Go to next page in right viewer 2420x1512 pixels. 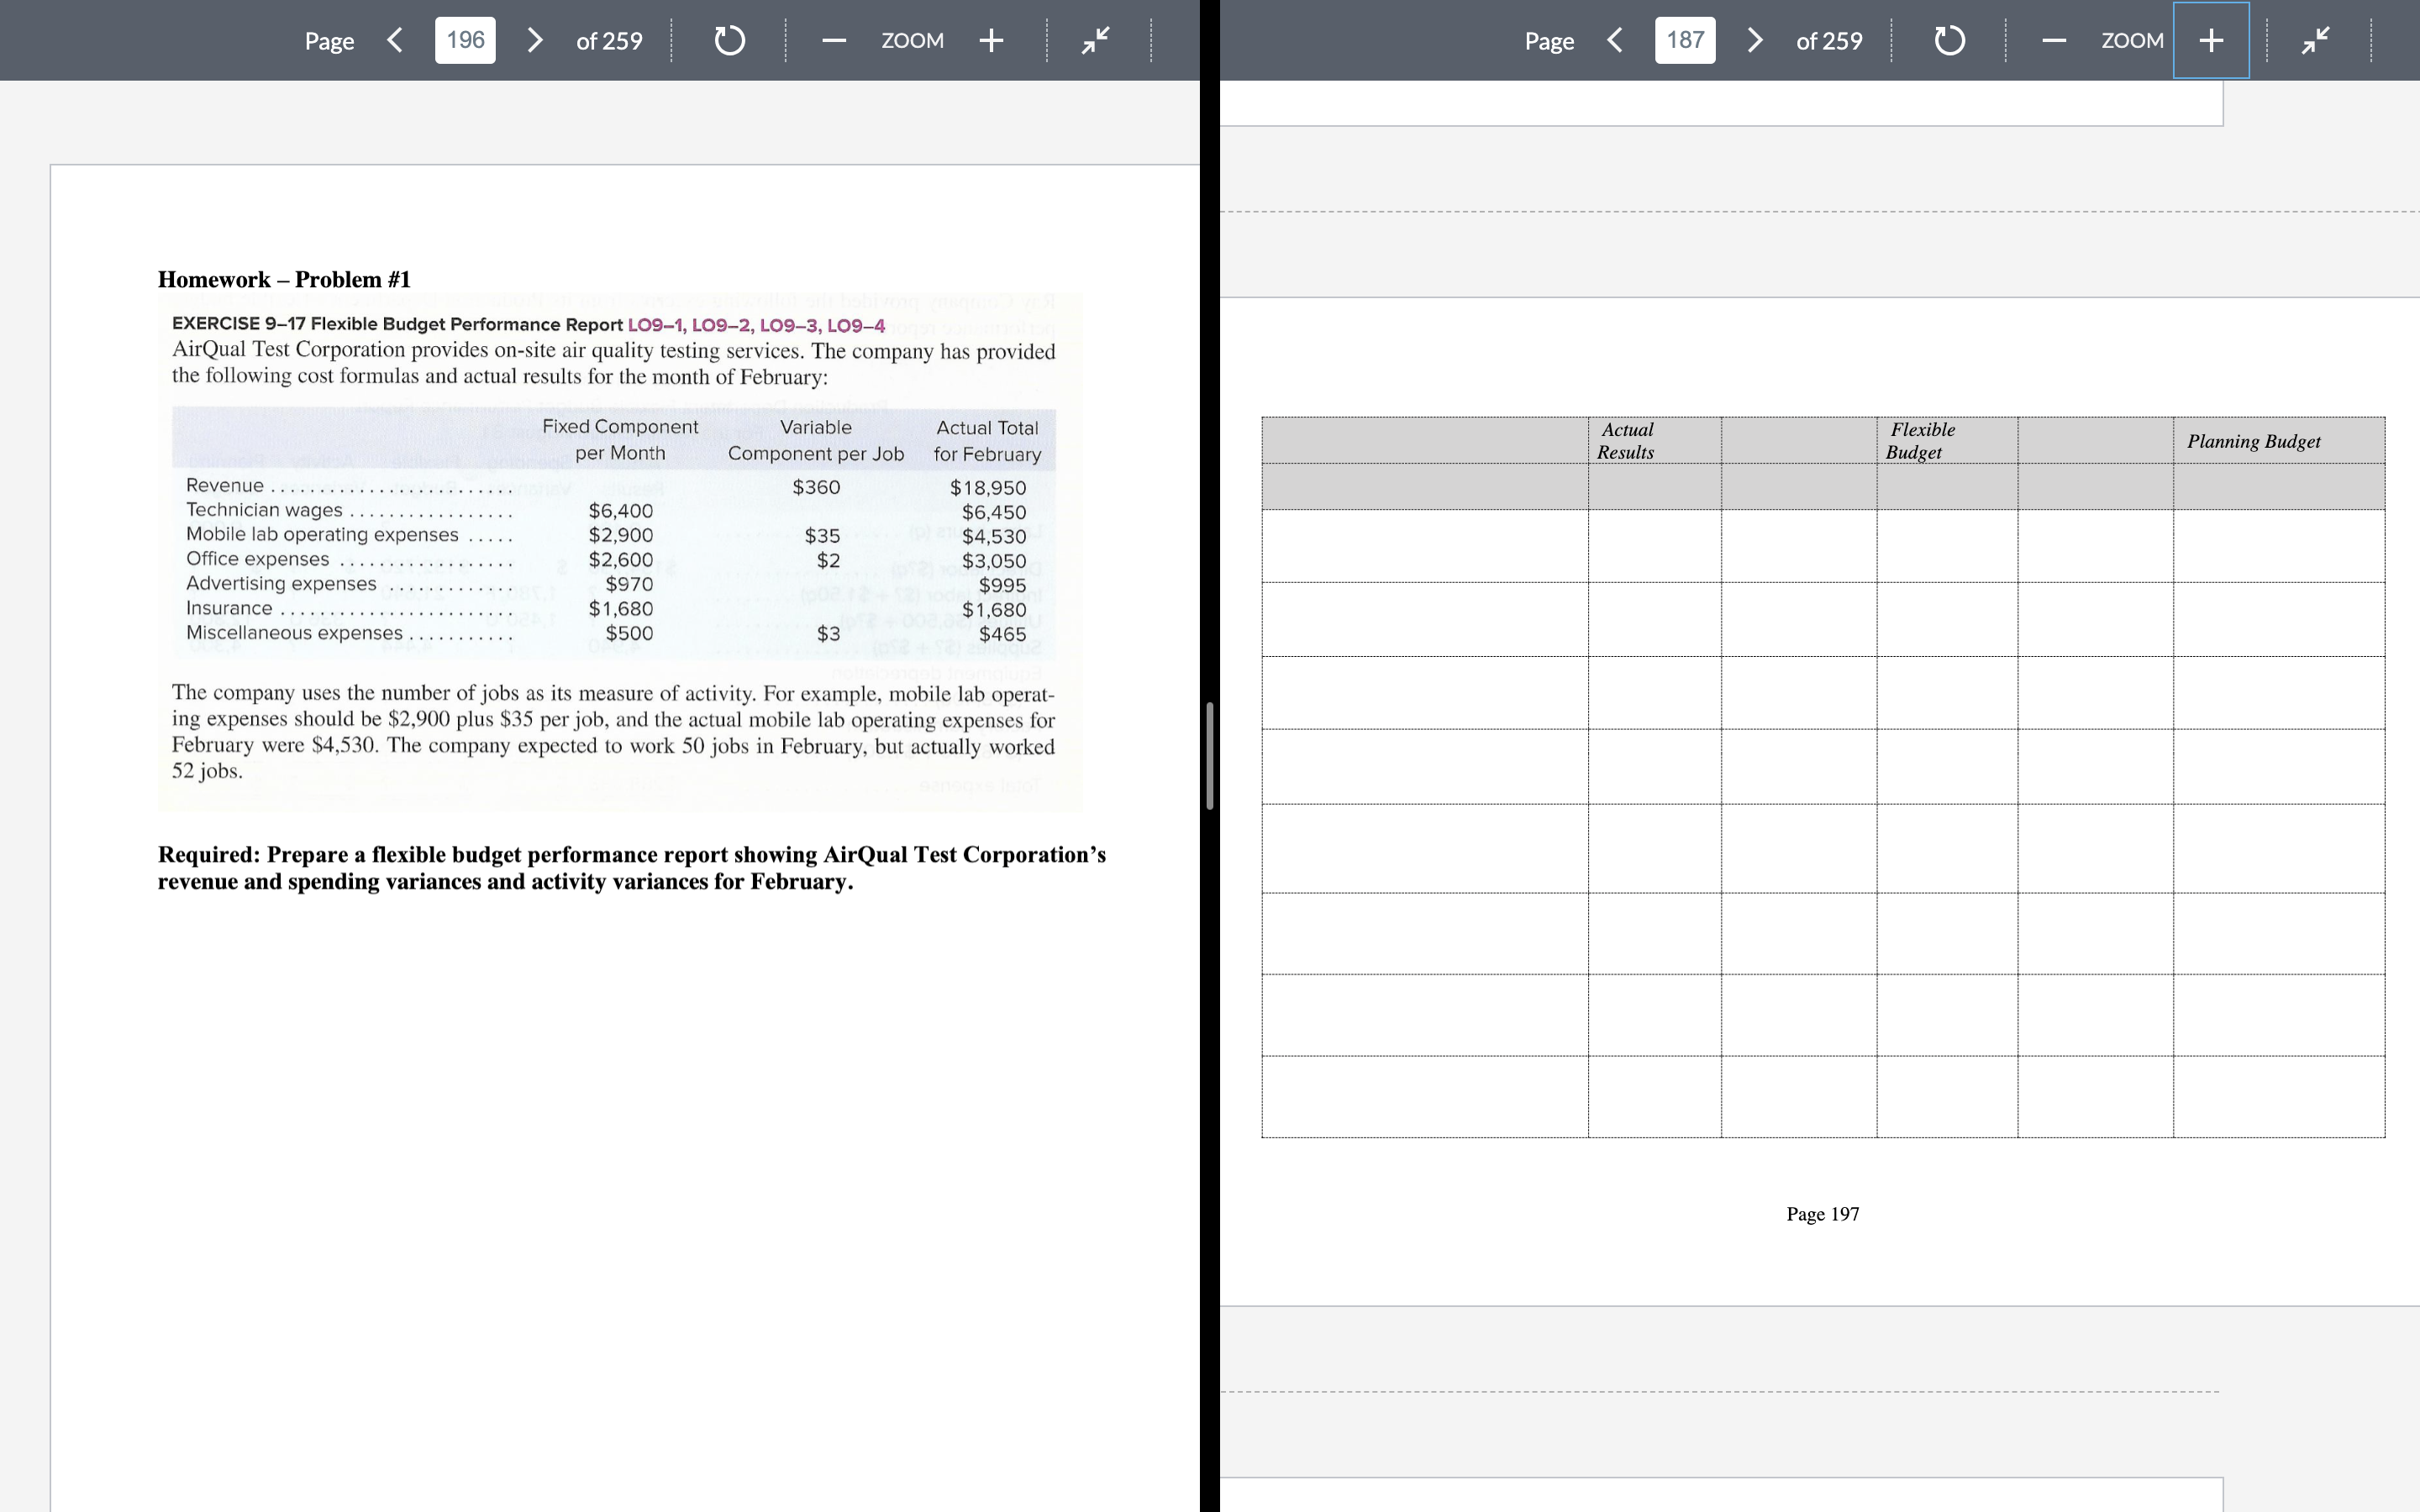[1755, 40]
